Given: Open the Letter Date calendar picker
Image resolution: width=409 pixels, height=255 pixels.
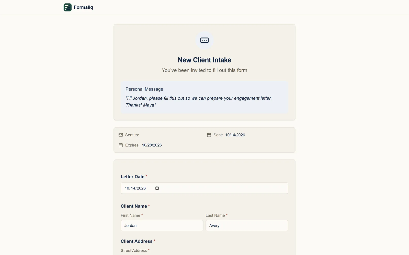Looking at the screenshot, I should pyautogui.click(x=157, y=188).
